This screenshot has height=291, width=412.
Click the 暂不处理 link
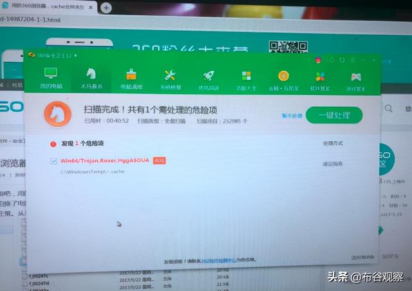click(292, 116)
